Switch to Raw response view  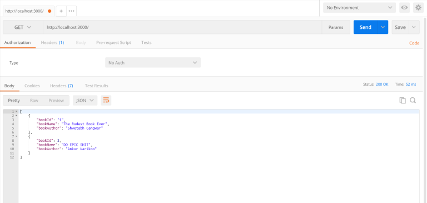pos(34,100)
